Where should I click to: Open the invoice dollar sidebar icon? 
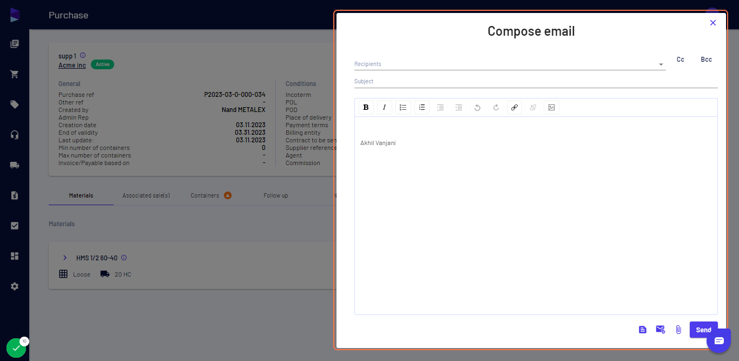point(15,195)
